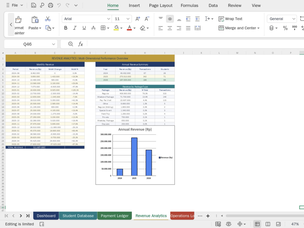Click Merge and Center button
The width and height of the screenshot is (304, 228).
(239, 28)
